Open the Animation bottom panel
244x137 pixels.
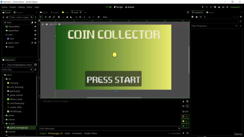tap(77, 134)
